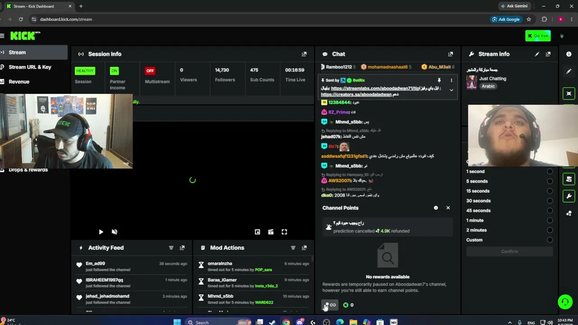This screenshot has height=325, width=578.
Task: Click the Ask Google button in address bar
Action: click(x=506, y=19)
